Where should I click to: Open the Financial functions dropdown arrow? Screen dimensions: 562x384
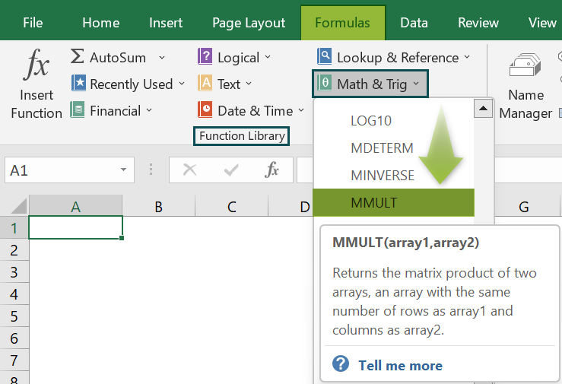[x=149, y=110]
